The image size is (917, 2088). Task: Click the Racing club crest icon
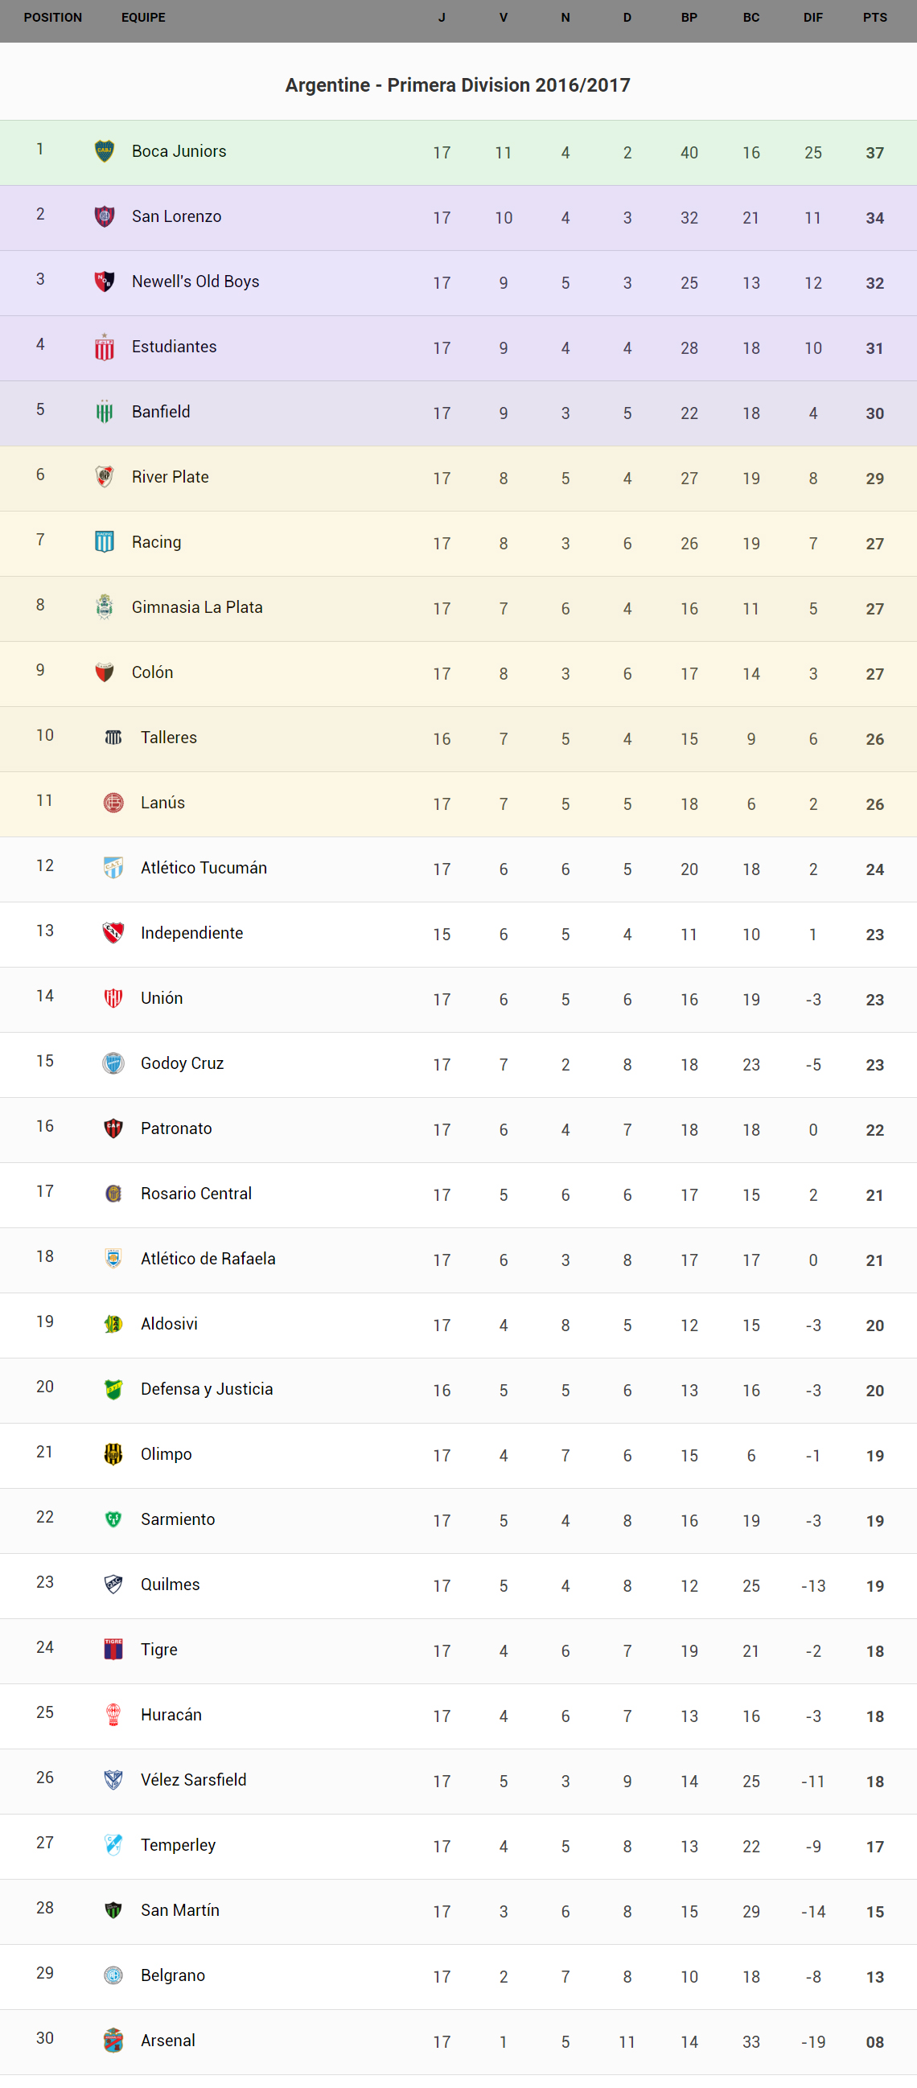click(x=105, y=541)
